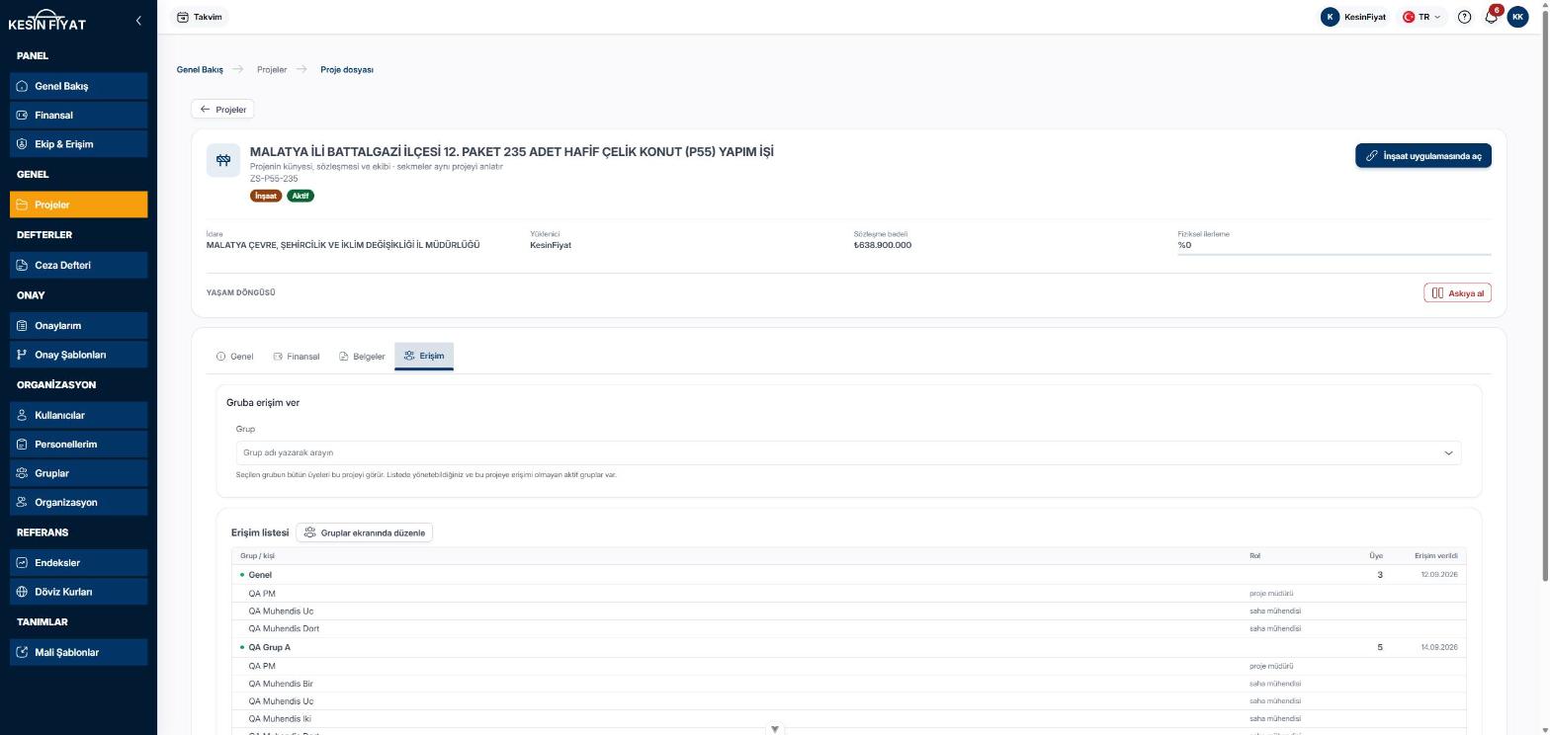The width and height of the screenshot is (1550, 735).
Task: Switch to the Belgeler tab
Action: (362, 357)
